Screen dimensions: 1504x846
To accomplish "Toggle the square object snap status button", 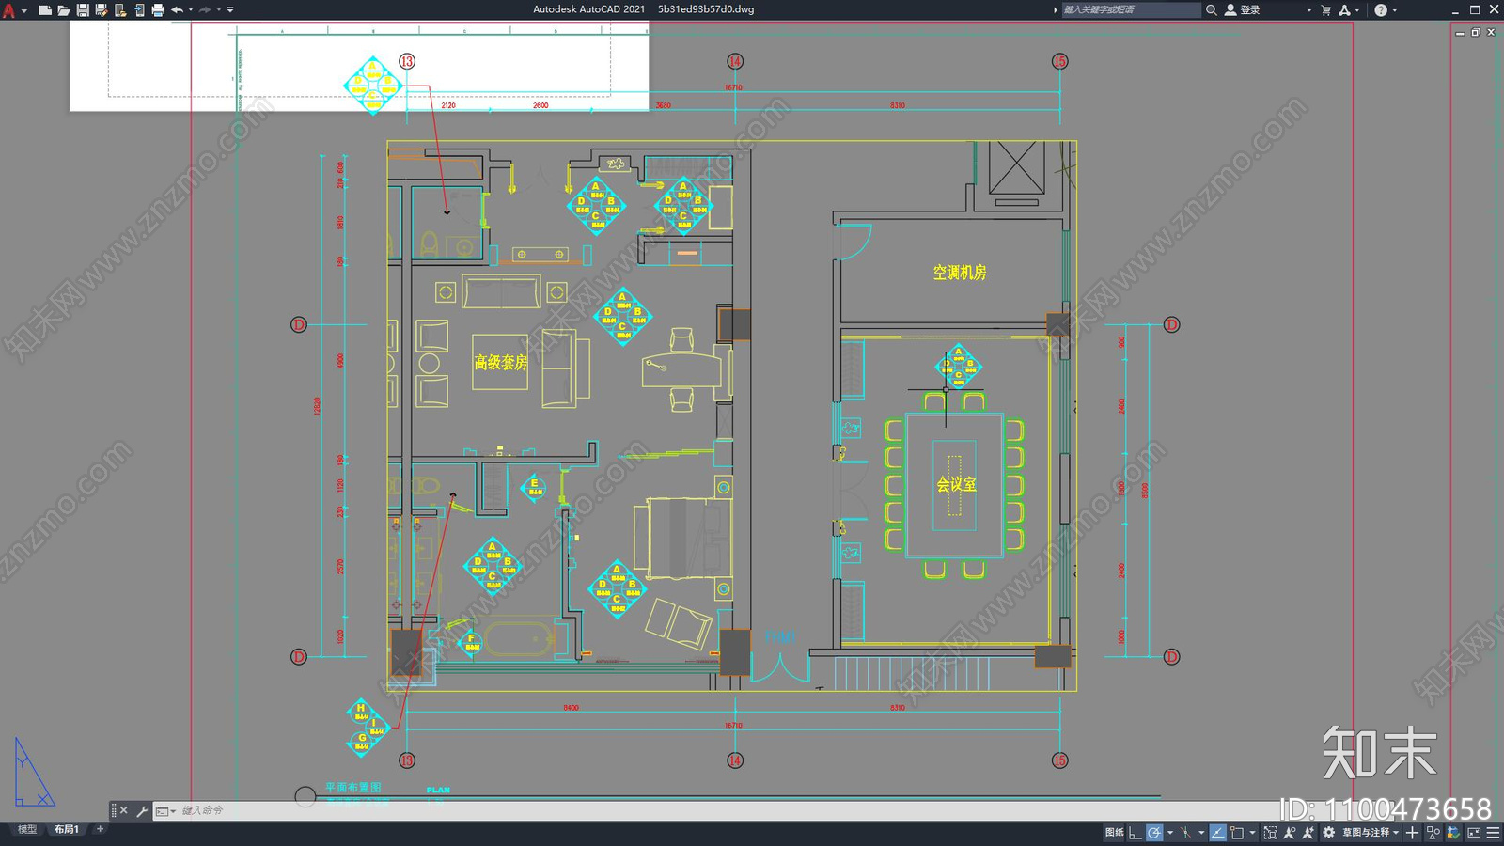I will point(1237,833).
